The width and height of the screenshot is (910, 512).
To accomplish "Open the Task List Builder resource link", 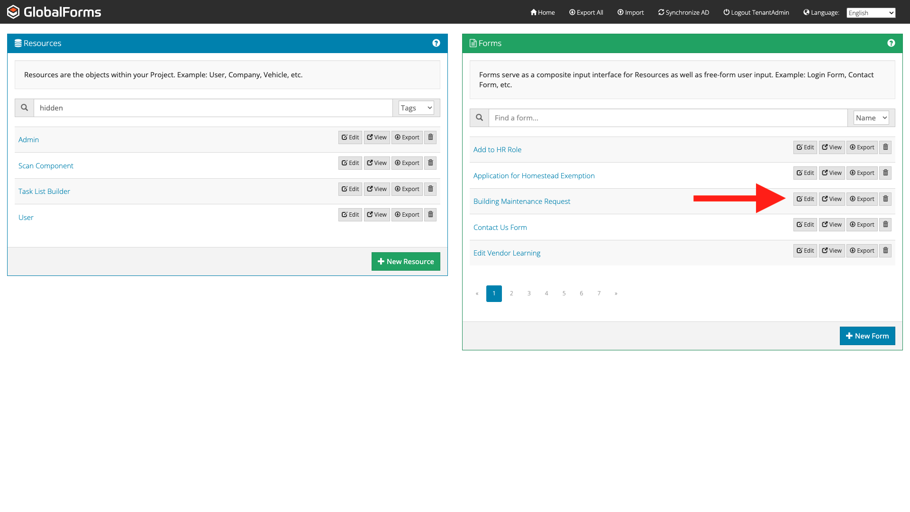I will coord(44,192).
